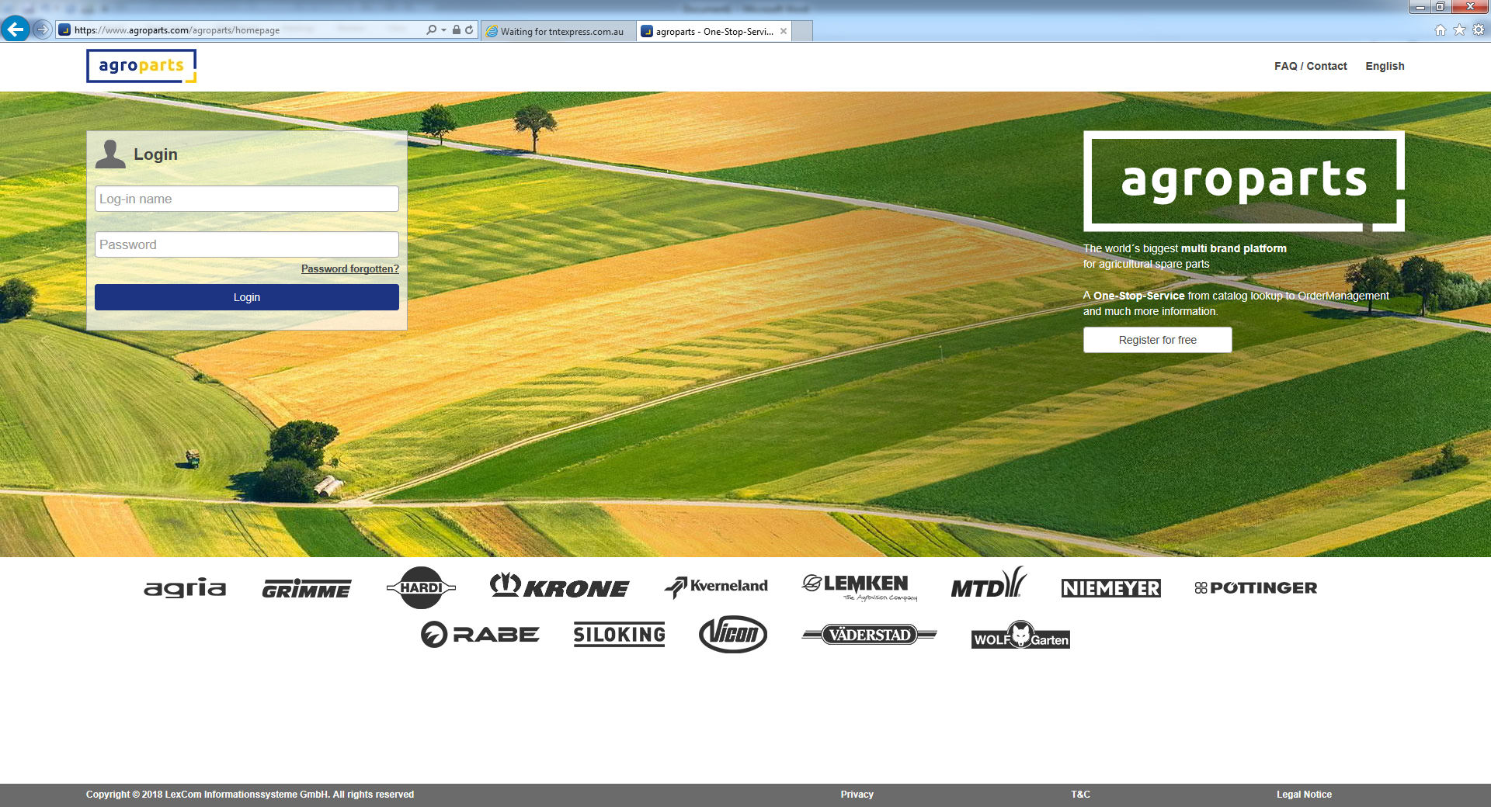
Task: Click the large white agroparts banner logo
Action: (1244, 182)
